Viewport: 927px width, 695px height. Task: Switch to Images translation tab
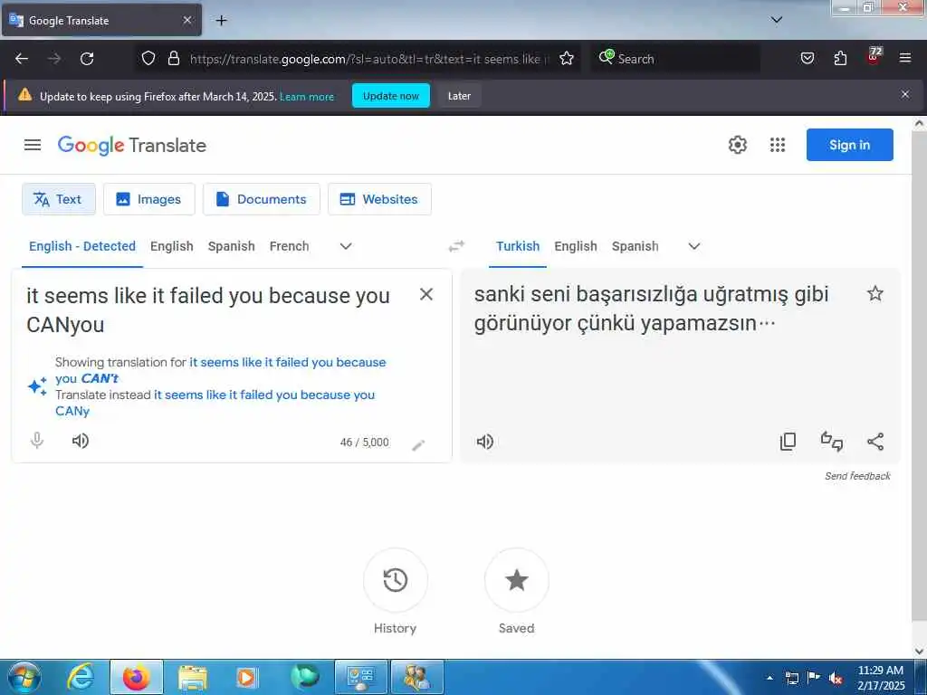pyautogui.click(x=149, y=199)
